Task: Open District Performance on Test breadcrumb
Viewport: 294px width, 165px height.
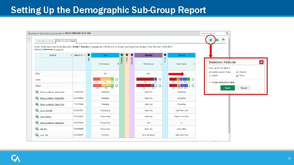Action: [x=51, y=33]
